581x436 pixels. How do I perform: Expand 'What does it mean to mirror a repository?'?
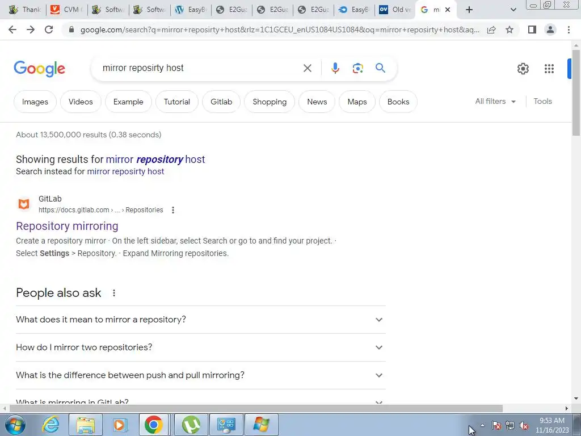pos(200,320)
